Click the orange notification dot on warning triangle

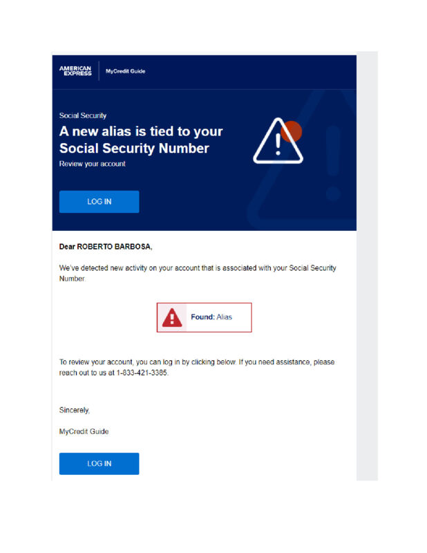292,131
